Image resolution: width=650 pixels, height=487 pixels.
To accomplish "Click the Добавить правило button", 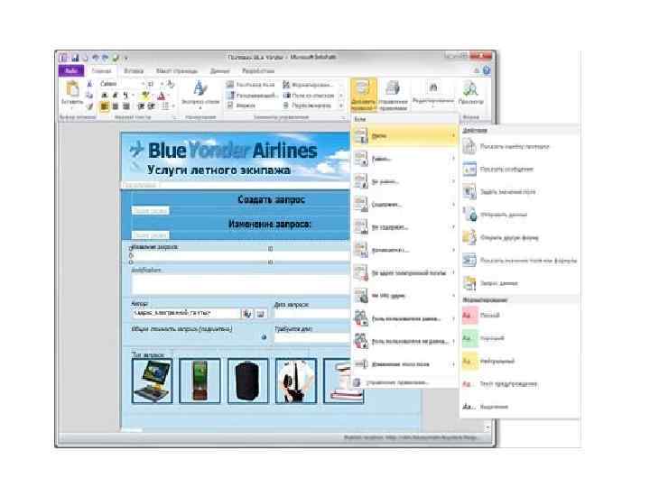I will pyautogui.click(x=364, y=95).
